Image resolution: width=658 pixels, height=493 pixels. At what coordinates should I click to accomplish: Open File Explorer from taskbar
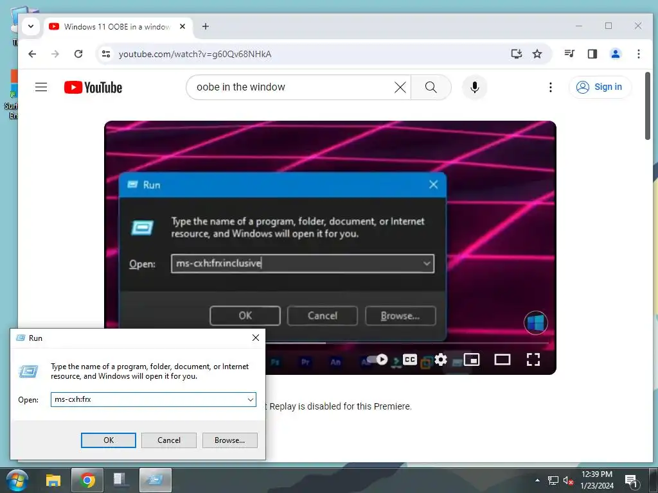(53, 480)
